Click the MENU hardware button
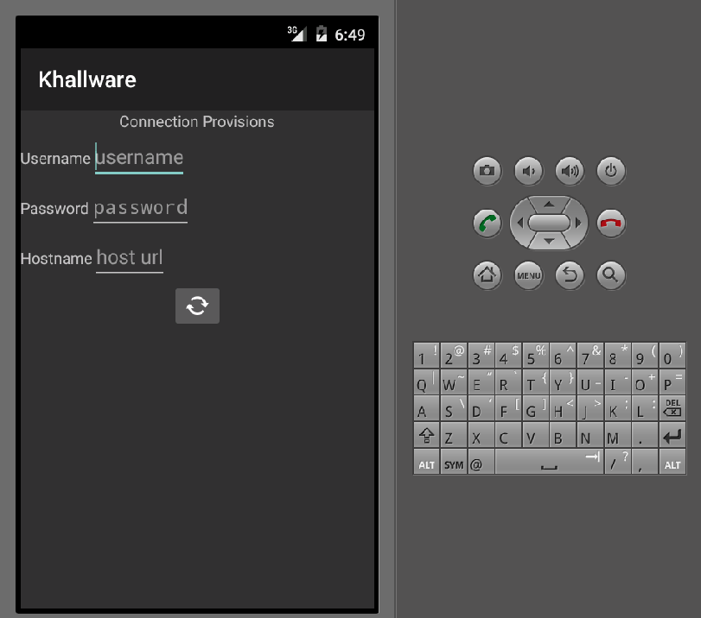Viewport: 701px width, 618px height. [x=528, y=275]
